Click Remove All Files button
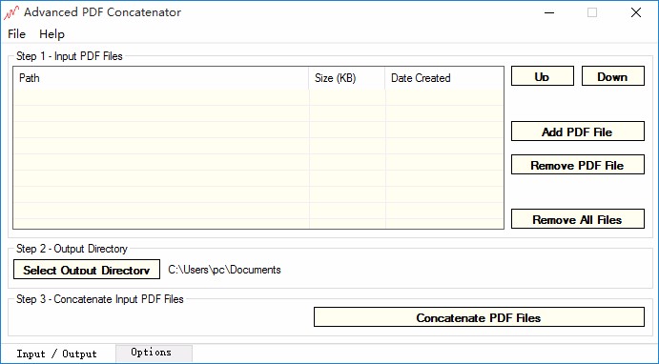The height and width of the screenshot is (364, 659). pyautogui.click(x=578, y=219)
